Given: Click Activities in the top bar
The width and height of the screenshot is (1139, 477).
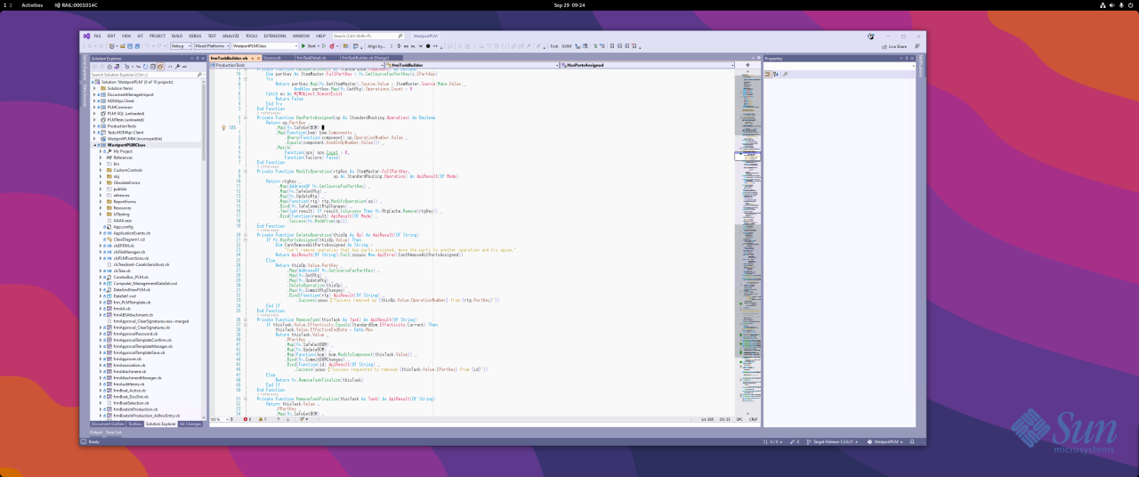Looking at the screenshot, I should click(32, 4).
